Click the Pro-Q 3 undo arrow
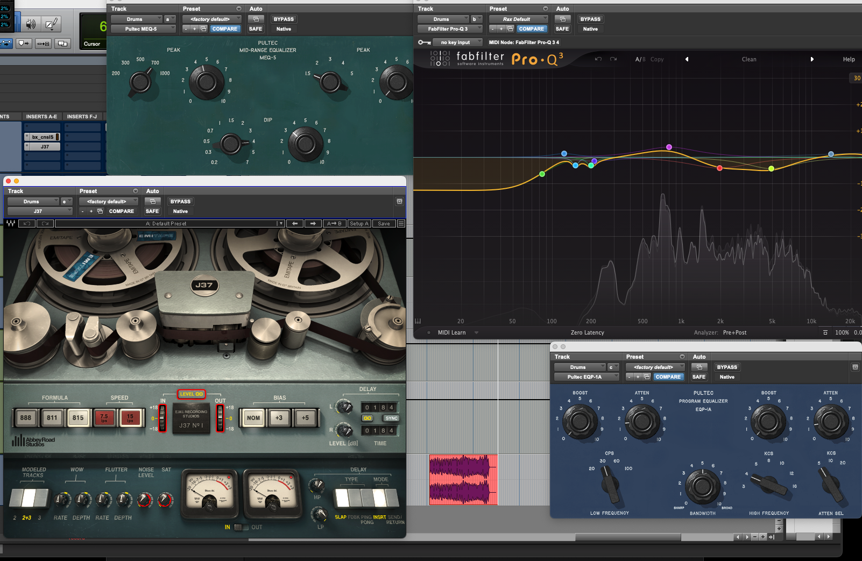This screenshot has height=561, width=862. [598, 59]
